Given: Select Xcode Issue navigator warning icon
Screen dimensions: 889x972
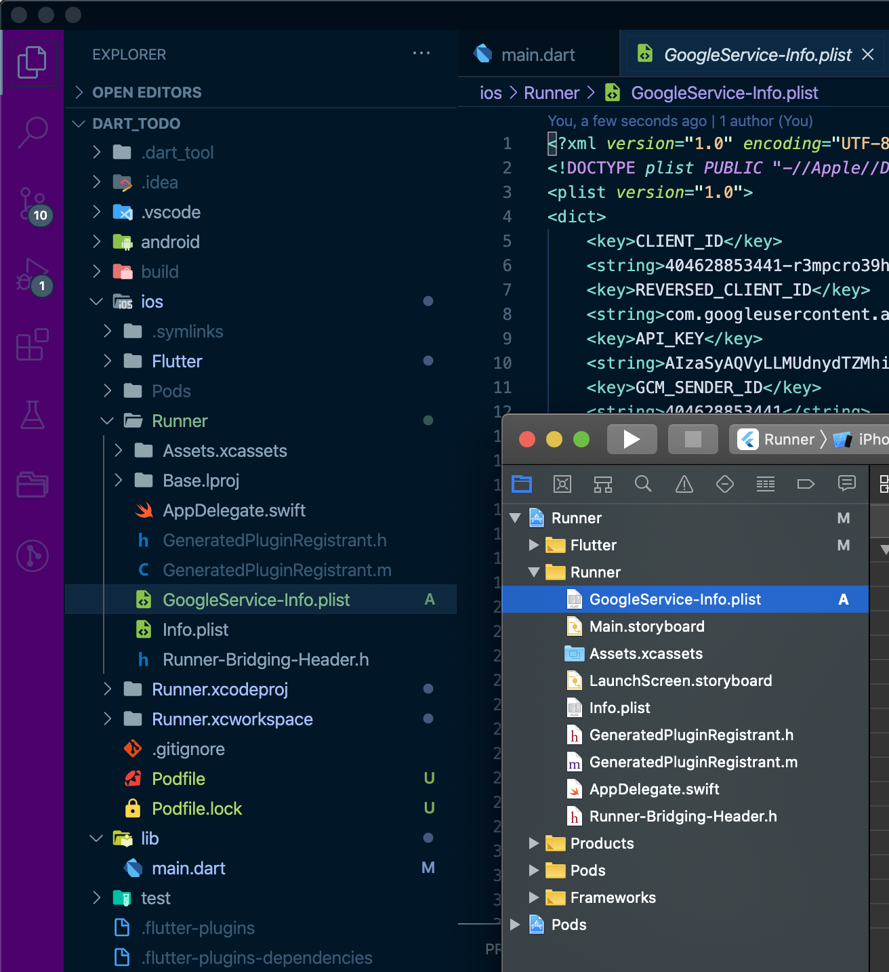Looking at the screenshot, I should tap(684, 484).
